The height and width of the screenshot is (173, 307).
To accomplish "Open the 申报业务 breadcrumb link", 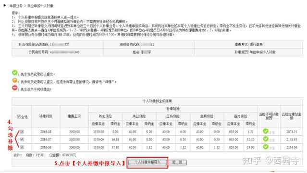I will tap(16, 6).
